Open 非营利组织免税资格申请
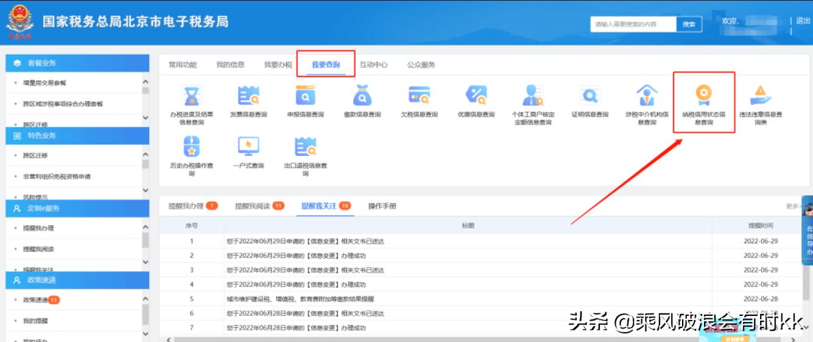 (x=56, y=176)
